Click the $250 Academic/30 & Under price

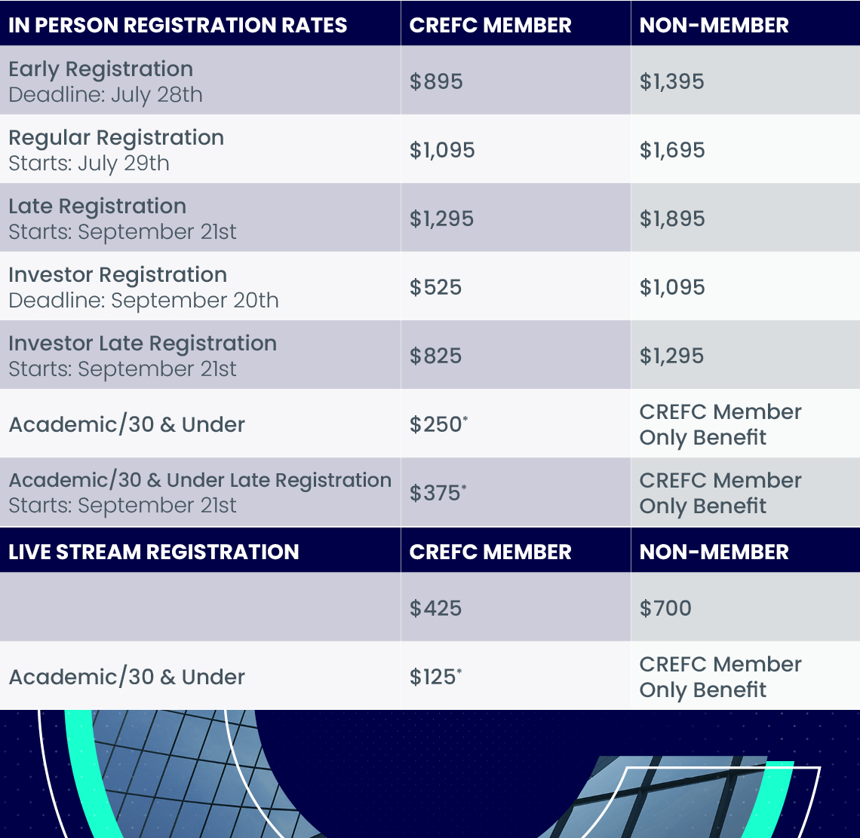point(438,424)
